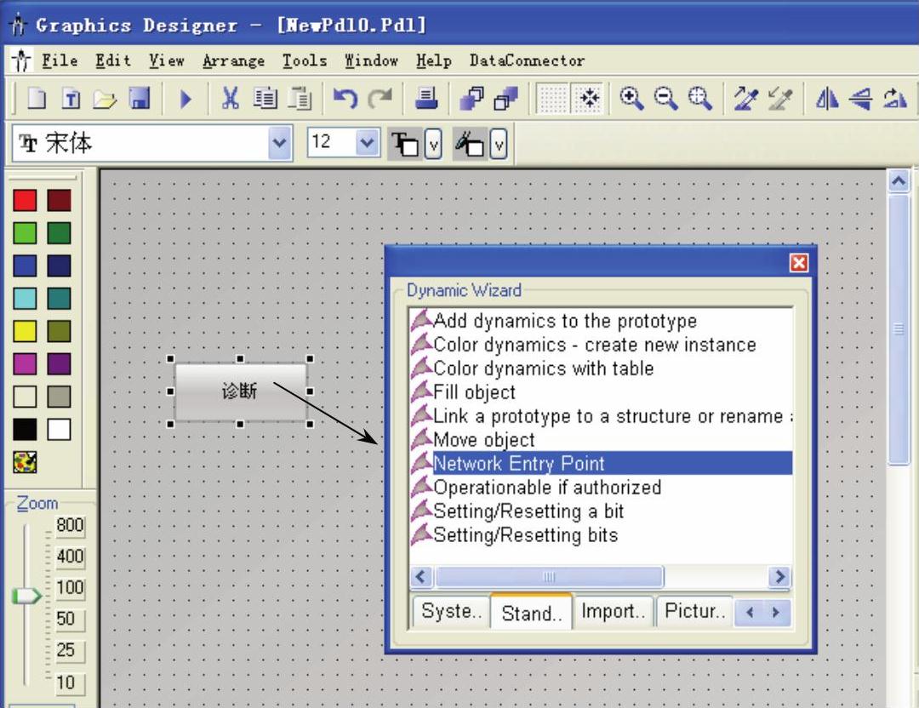Redo the last action
This screenshot has width=919, height=708.
pos(380,98)
